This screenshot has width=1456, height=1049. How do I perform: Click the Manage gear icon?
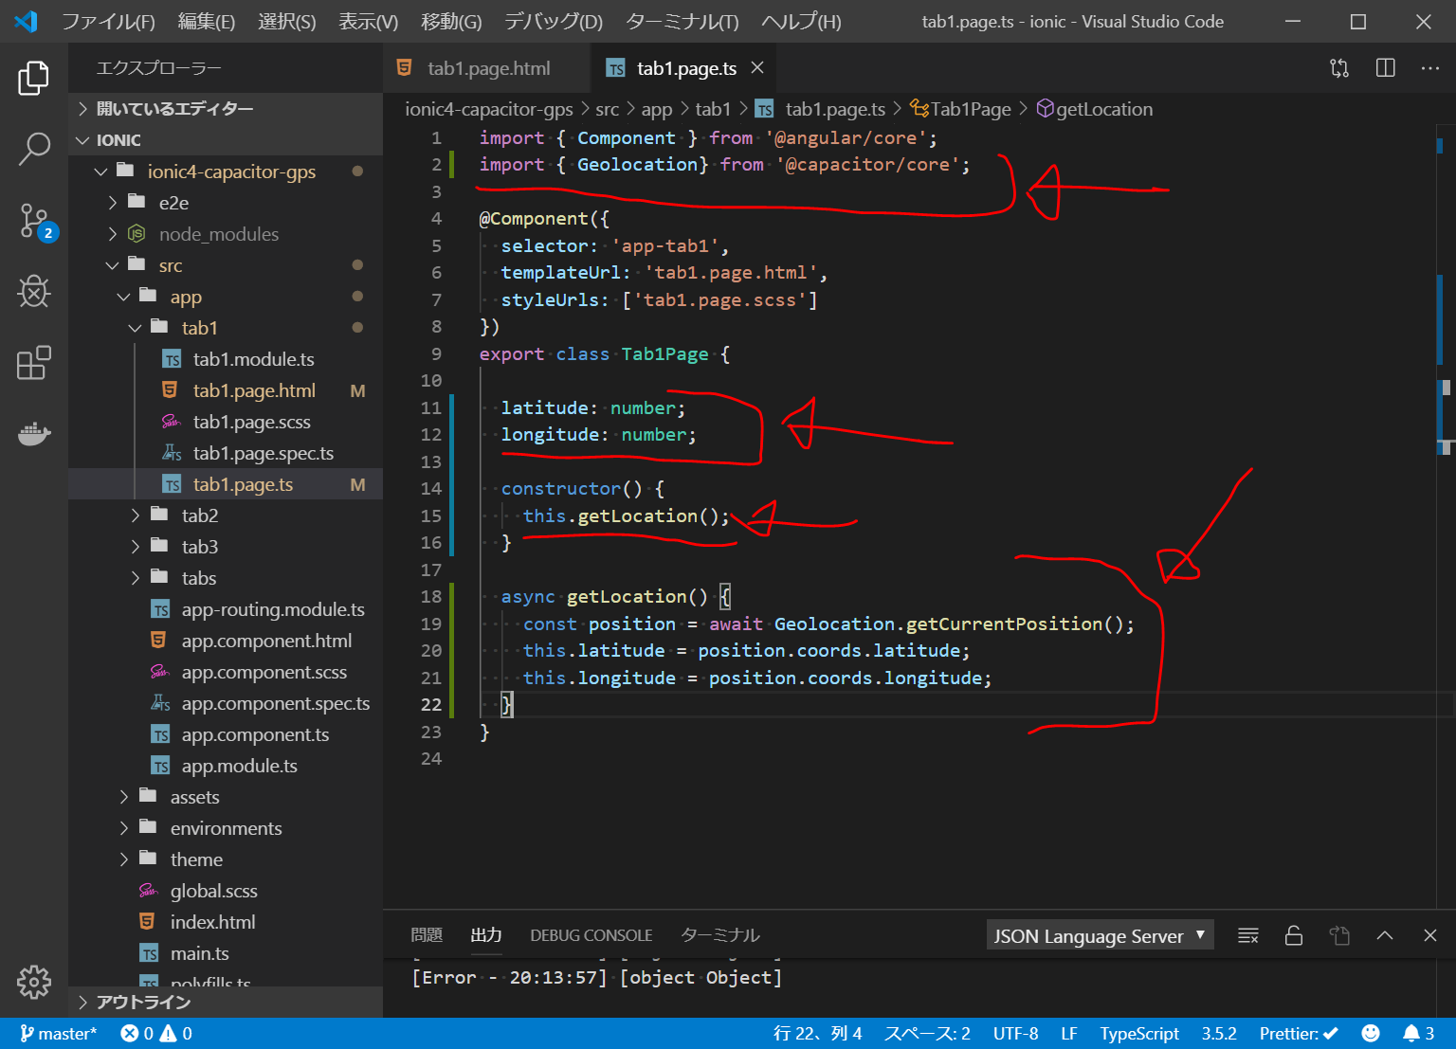coord(34,982)
